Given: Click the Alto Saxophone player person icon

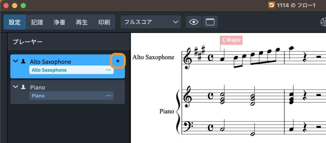Looking at the screenshot, I should 23,61.
